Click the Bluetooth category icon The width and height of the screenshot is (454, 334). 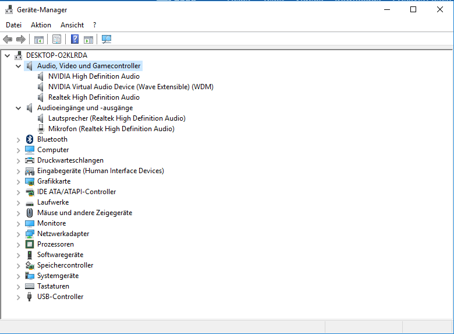click(x=30, y=139)
